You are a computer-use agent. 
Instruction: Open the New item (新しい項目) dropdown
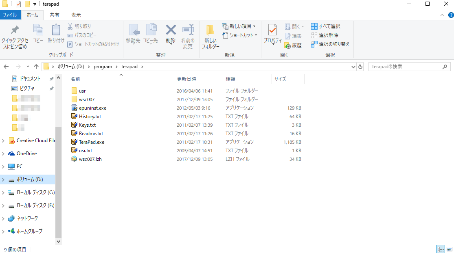(x=239, y=26)
